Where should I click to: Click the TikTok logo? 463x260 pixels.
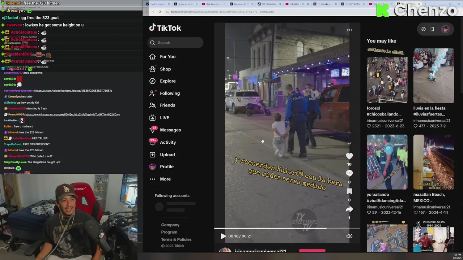pyautogui.click(x=165, y=28)
